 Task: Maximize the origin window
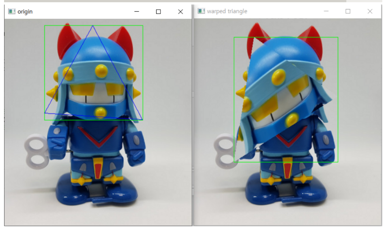click(158, 12)
